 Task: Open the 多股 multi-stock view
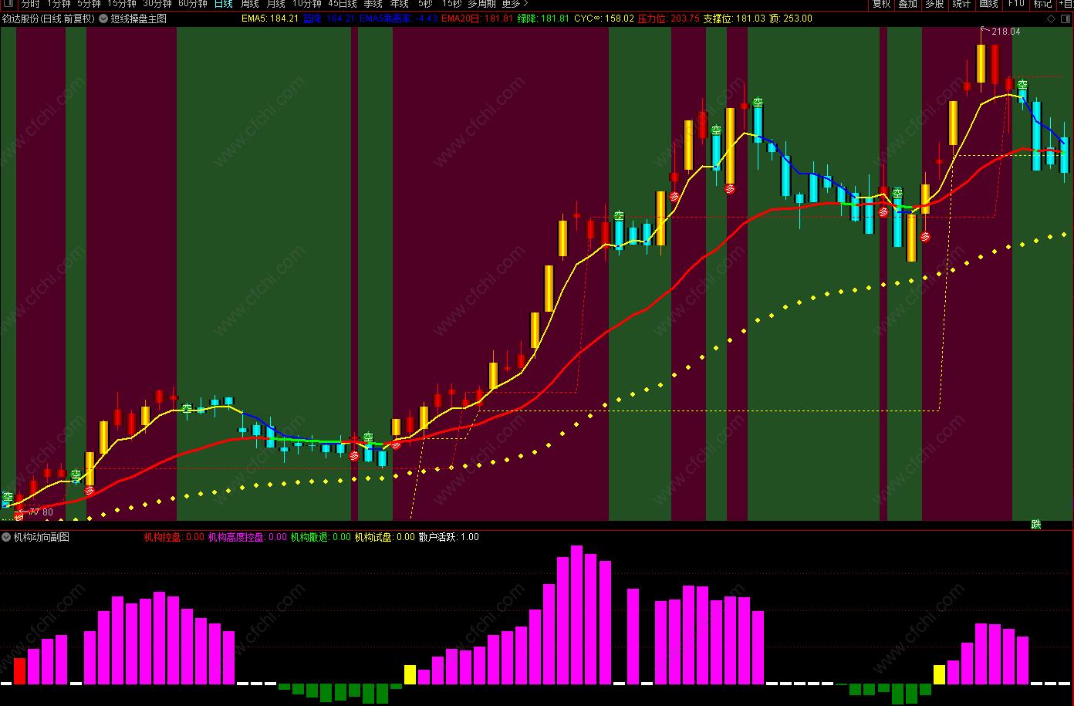[x=934, y=4]
